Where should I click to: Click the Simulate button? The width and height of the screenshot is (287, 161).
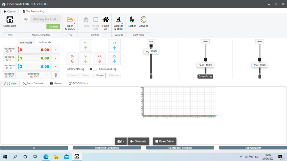138,141
